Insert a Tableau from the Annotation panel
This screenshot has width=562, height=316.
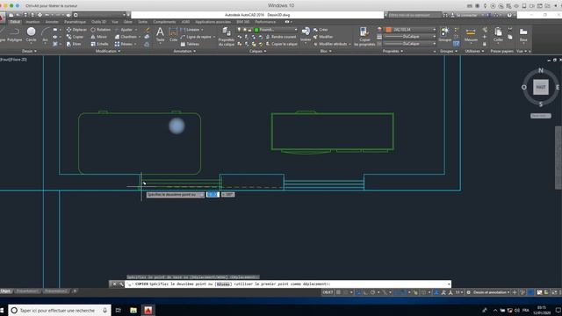[190, 44]
